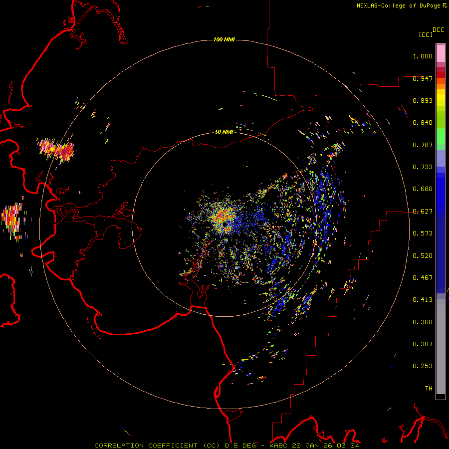This screenshot has height=449, width=449.
Task: Click the 50 NMI range ring label
Action: point(224,132)
